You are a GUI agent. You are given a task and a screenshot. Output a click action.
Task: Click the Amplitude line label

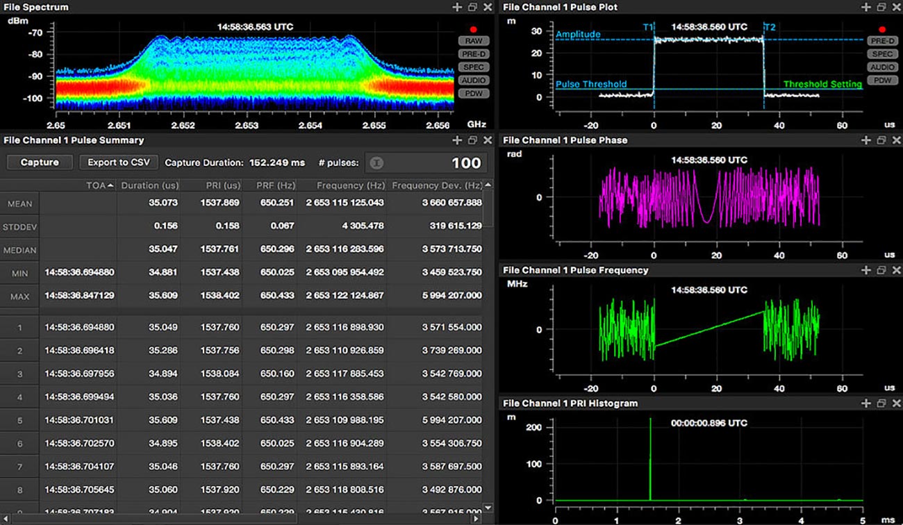(578, 34)
